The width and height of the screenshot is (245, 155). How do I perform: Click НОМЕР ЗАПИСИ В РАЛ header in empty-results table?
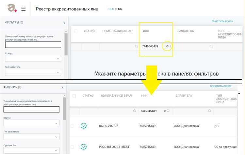(118, 31)
